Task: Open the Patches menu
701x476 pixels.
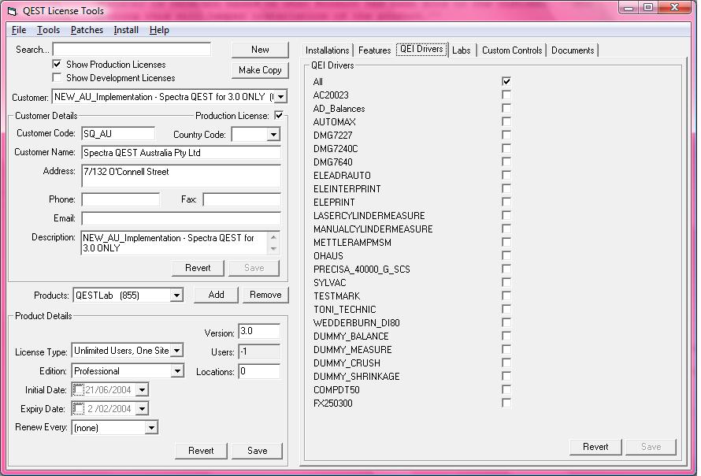Action: click(x=87, y=30)
